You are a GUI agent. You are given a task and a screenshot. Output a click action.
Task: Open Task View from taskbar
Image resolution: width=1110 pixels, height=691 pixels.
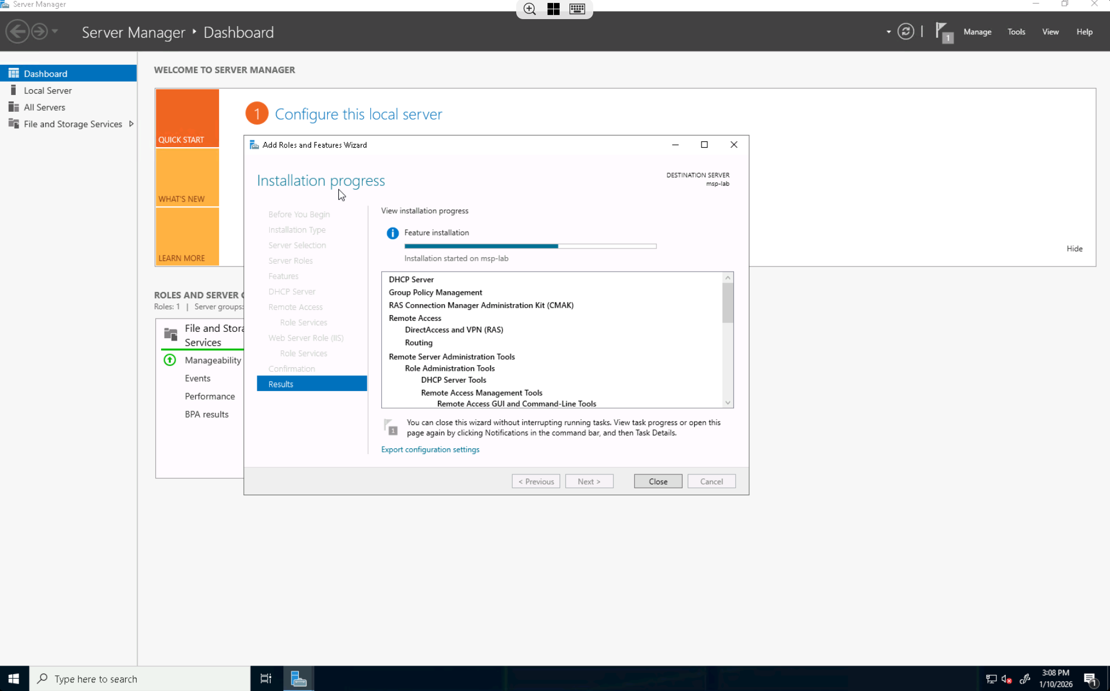pyautogui.click(x=266, y=678)
